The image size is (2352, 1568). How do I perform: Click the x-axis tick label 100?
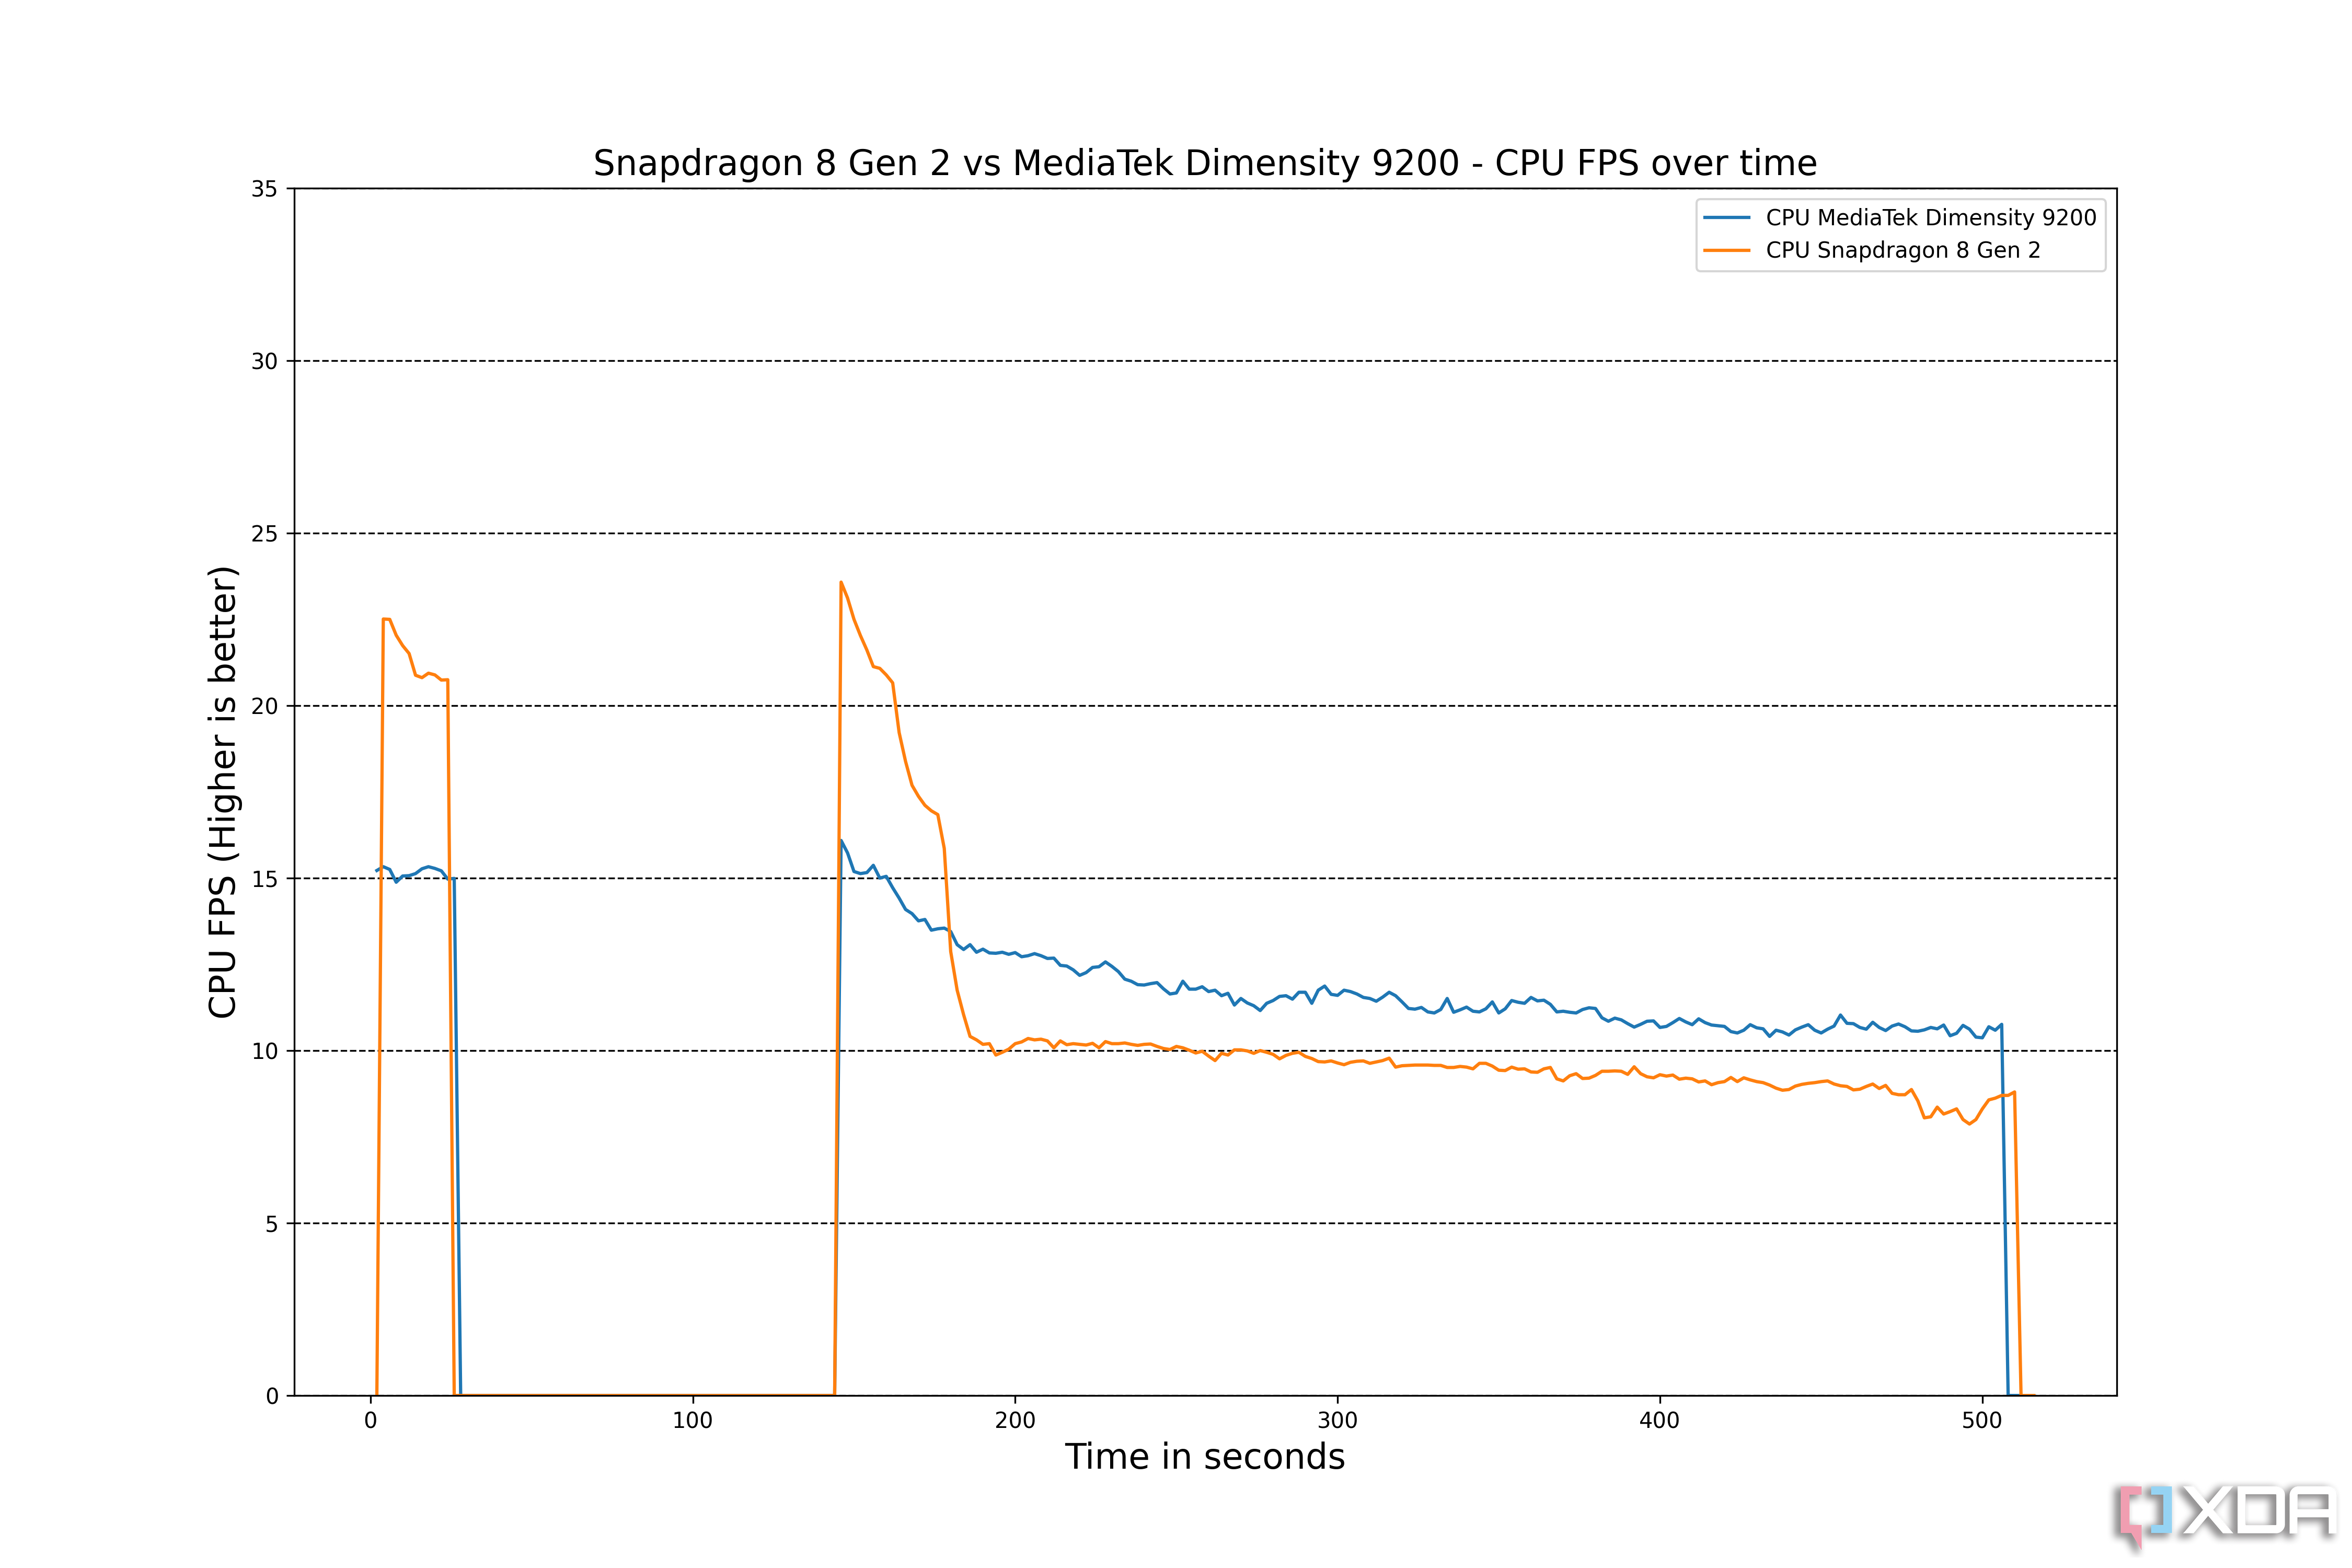tap(692, 1421)
